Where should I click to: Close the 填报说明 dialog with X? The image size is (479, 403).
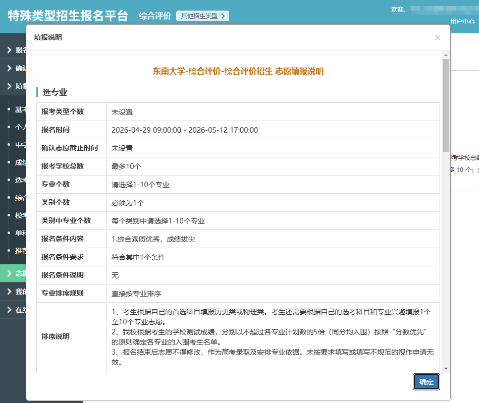point(438,37)
